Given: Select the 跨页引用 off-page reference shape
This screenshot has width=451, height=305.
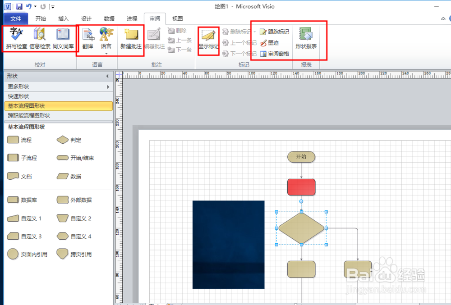Looking at the screenshot, I should [x=74, y=254].
